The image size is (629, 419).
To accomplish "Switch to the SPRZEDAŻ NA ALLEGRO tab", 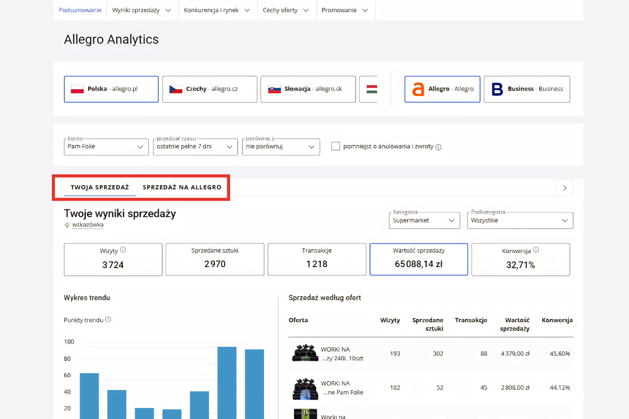I will [x=182, y=188].
